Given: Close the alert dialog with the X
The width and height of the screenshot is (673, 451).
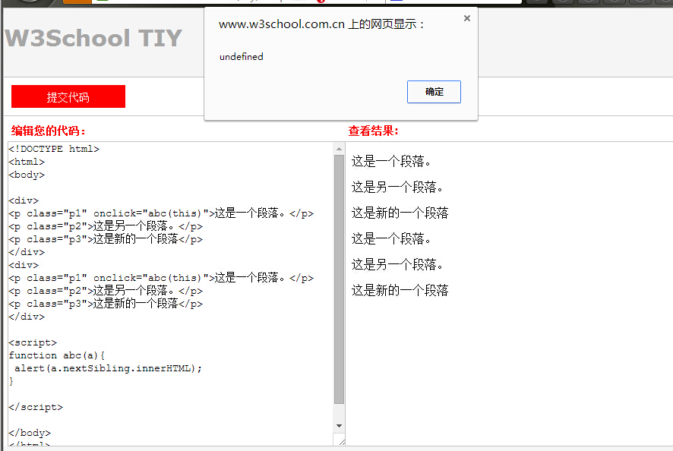Looking at the screenshot, I should pyautogui.click(x=467, y=18).
